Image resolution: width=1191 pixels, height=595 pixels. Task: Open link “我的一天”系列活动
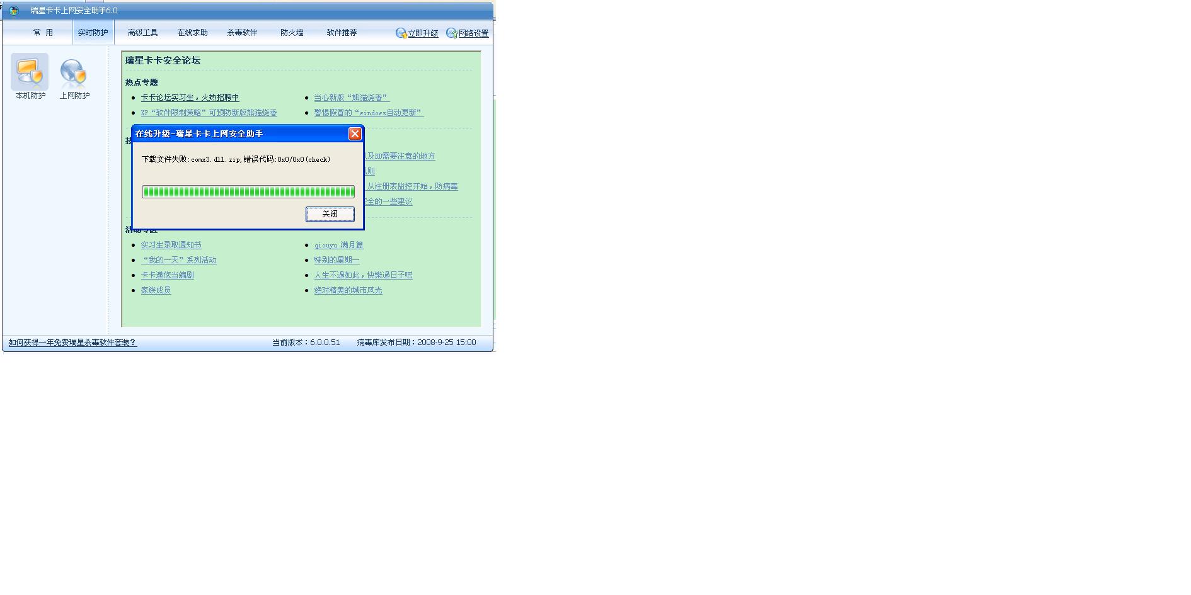point(178,260)
